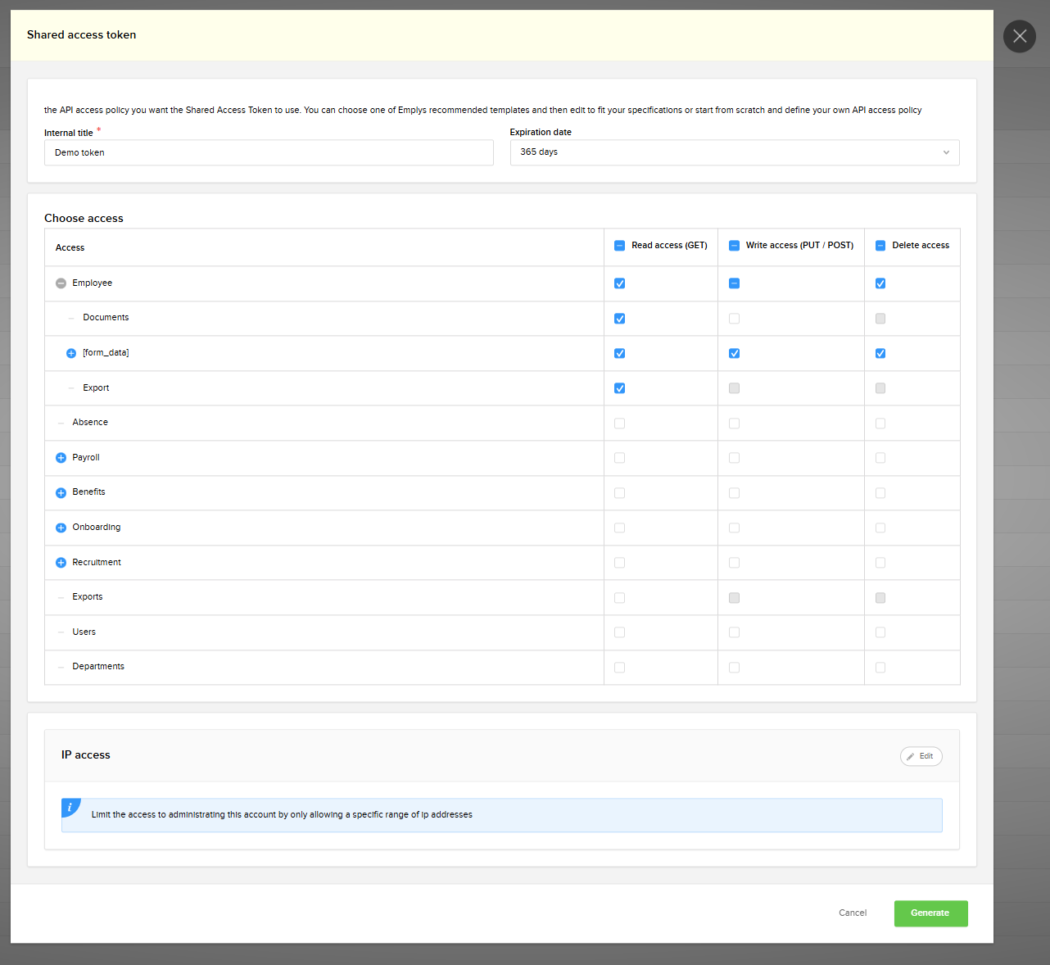Viewport: 1050px width, 965px height.
Task: Click Edit button in IP access
Action: tap(921, 756)
